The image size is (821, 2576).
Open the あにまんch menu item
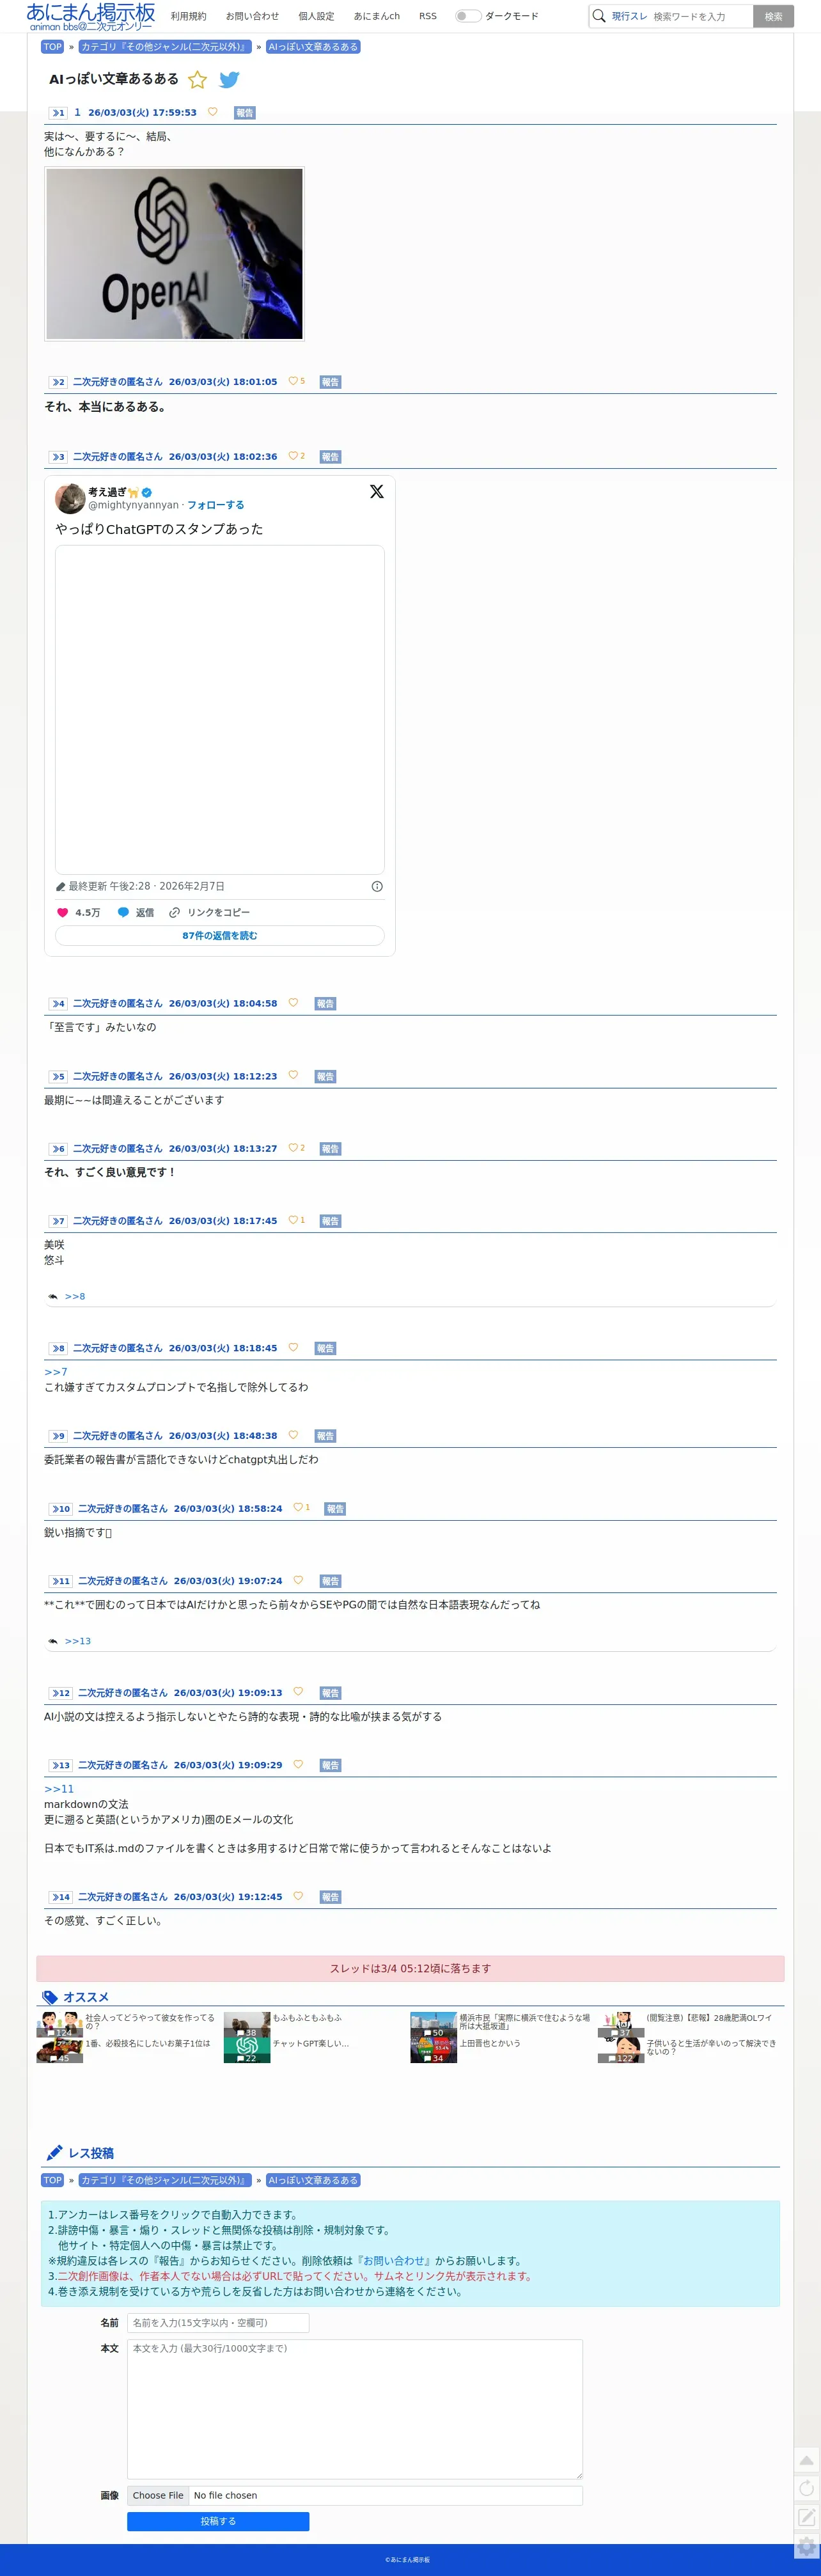tap(376, 16)
